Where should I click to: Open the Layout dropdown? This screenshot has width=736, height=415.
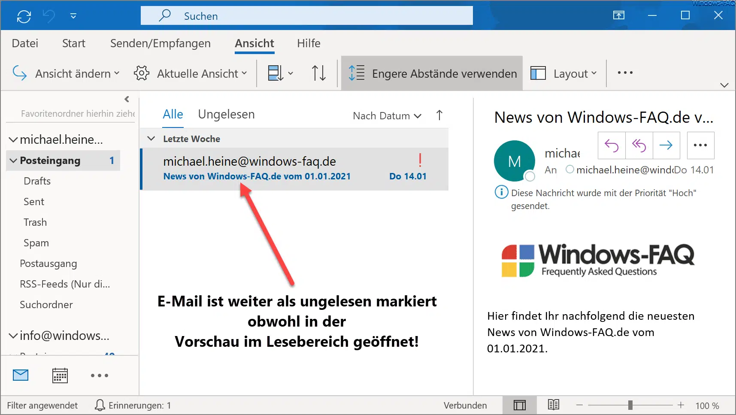point(564,73)
